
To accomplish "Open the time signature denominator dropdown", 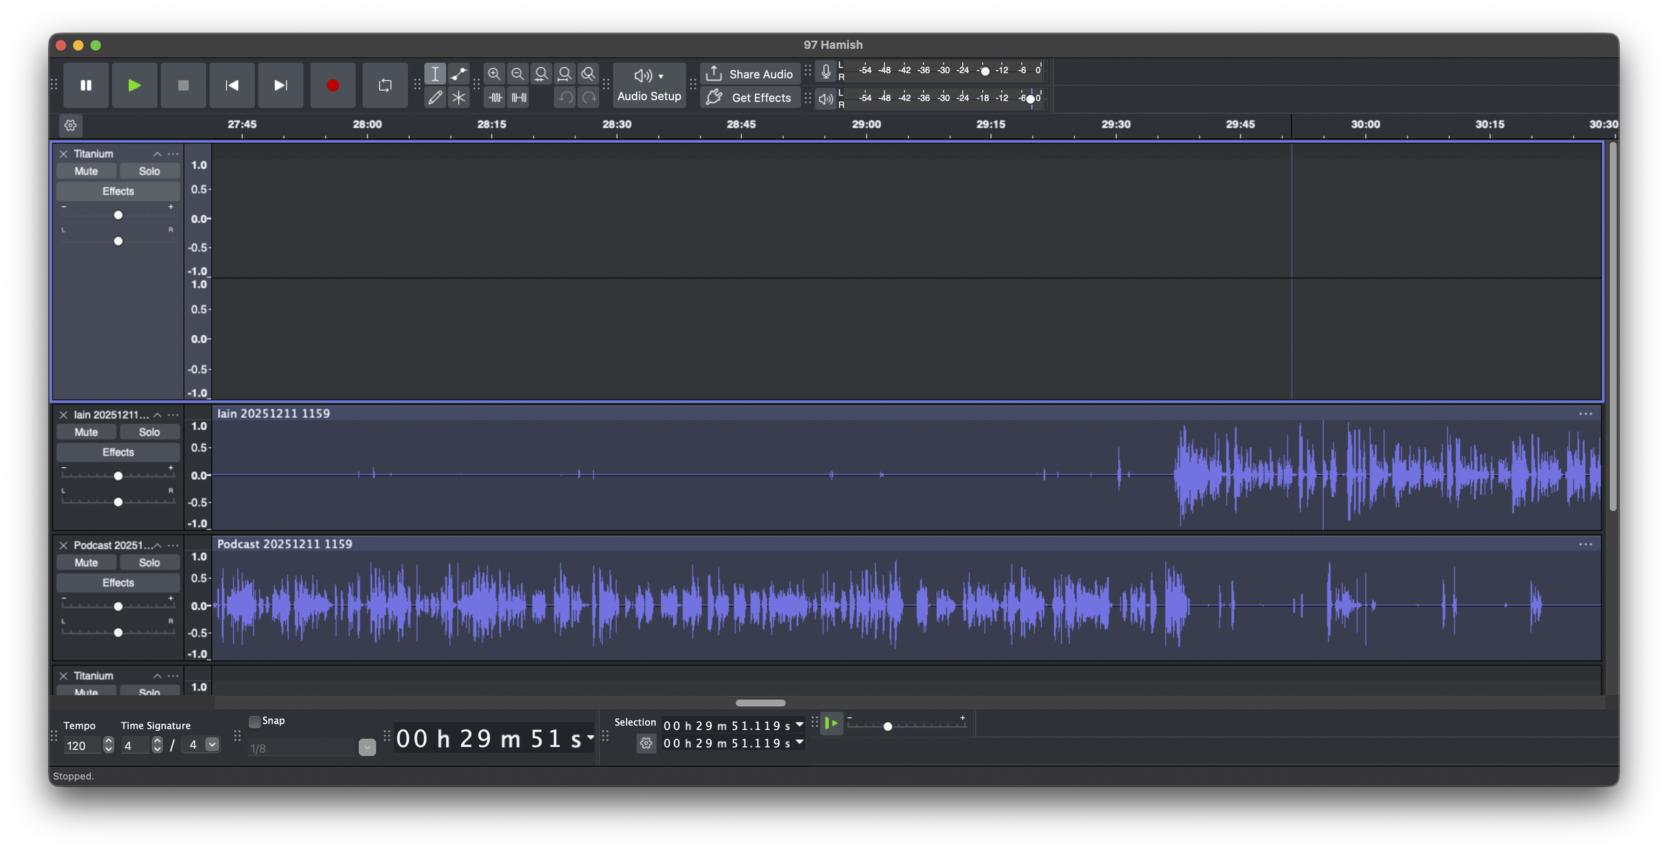I will coord(212,744).
